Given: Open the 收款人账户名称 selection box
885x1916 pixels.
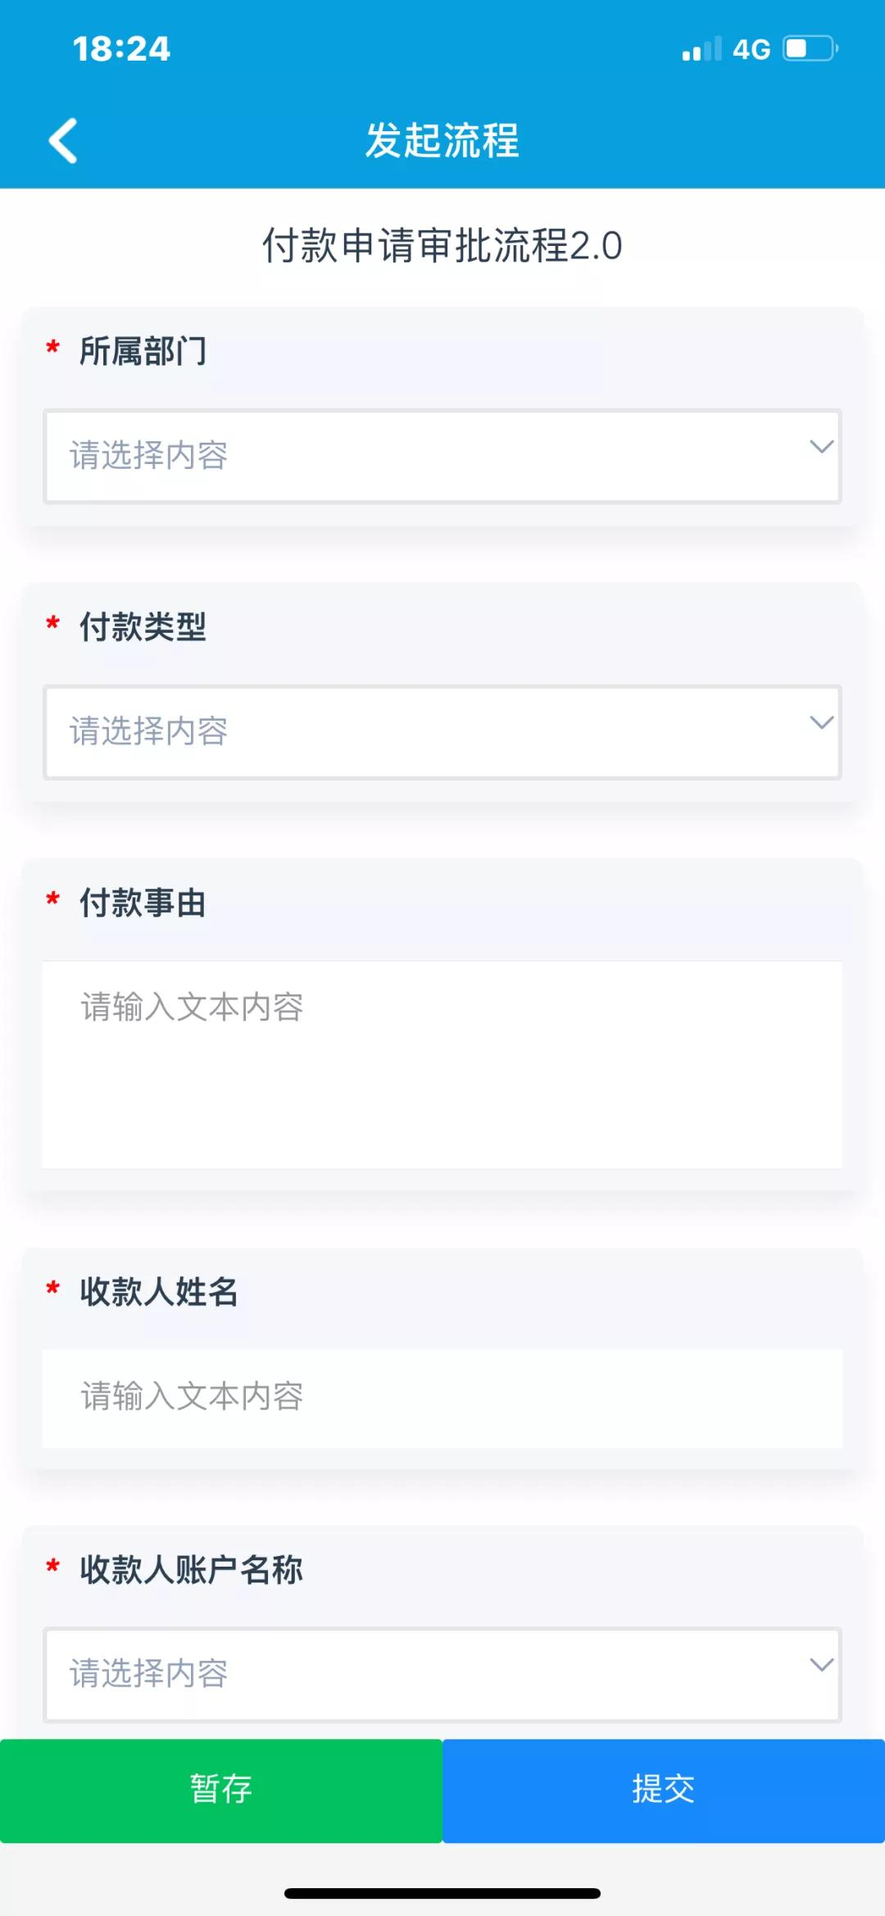Looking at the screenshot, I should coord(442,1673).
